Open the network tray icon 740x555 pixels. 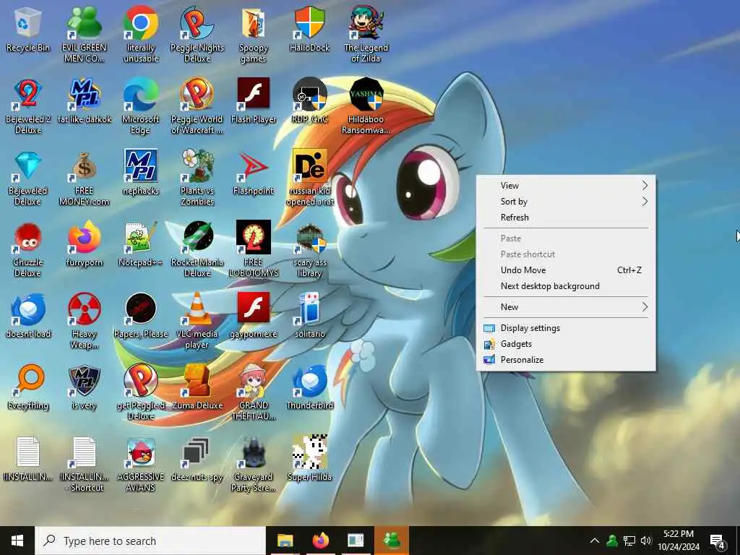629,541
